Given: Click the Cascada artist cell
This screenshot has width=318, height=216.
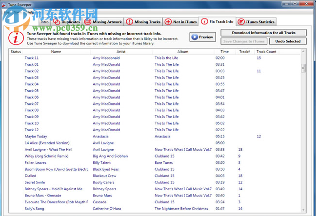Looking at the screenshot, I should pos(99,202).
